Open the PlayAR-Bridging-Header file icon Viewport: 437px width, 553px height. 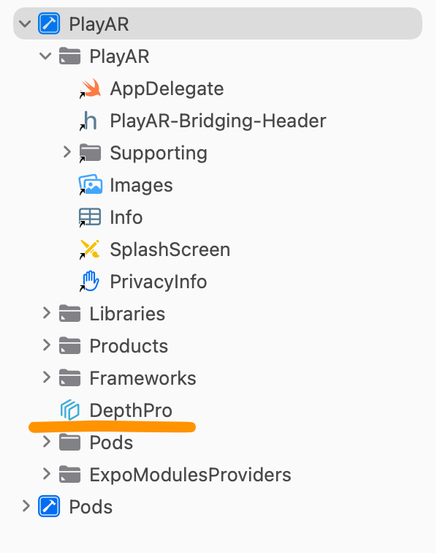88,121
